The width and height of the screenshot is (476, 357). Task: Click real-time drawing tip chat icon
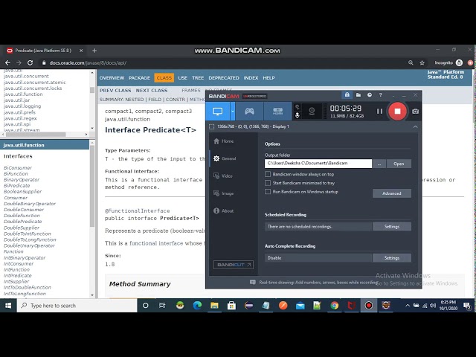(252, 283)
